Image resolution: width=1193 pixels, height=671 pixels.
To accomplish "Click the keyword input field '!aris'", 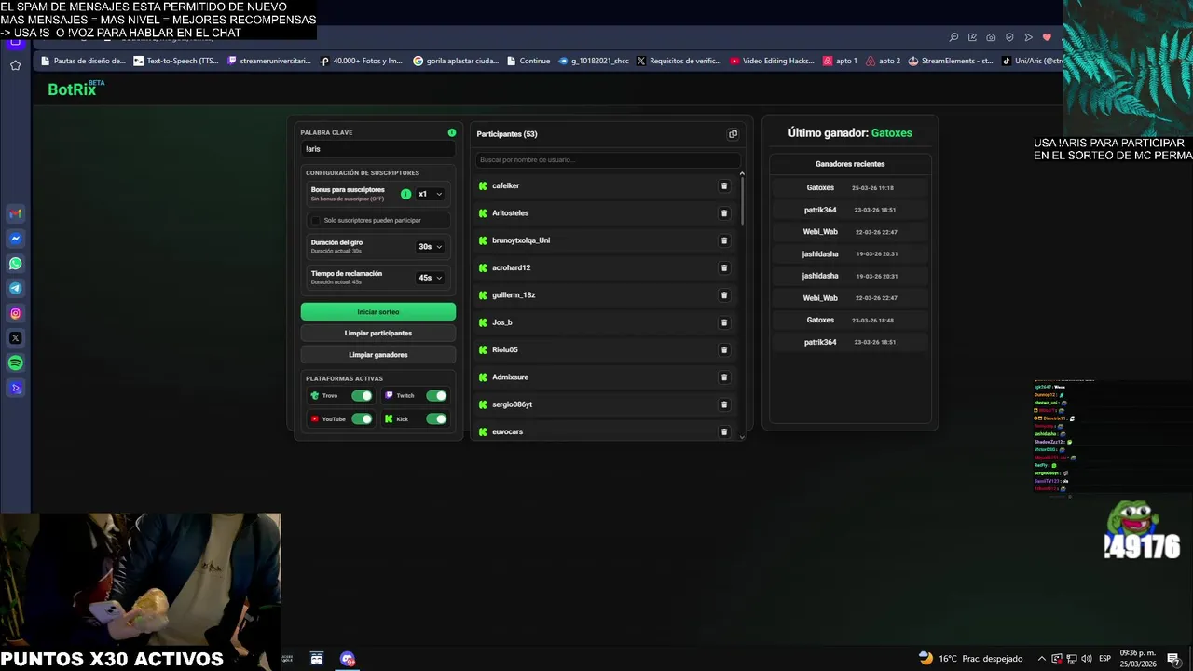I will click(x=378, y=149).
